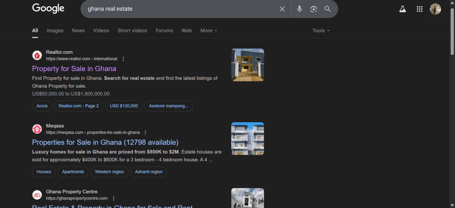Click the Meqasa apartment building thumbnail
The image size is (455, 208).
(247, 139)
